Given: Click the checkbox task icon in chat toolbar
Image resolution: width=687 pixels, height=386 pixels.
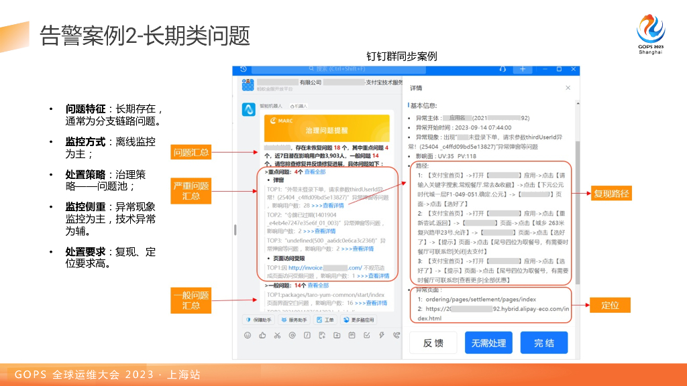Looking at the screenshot, I should 367,335.
